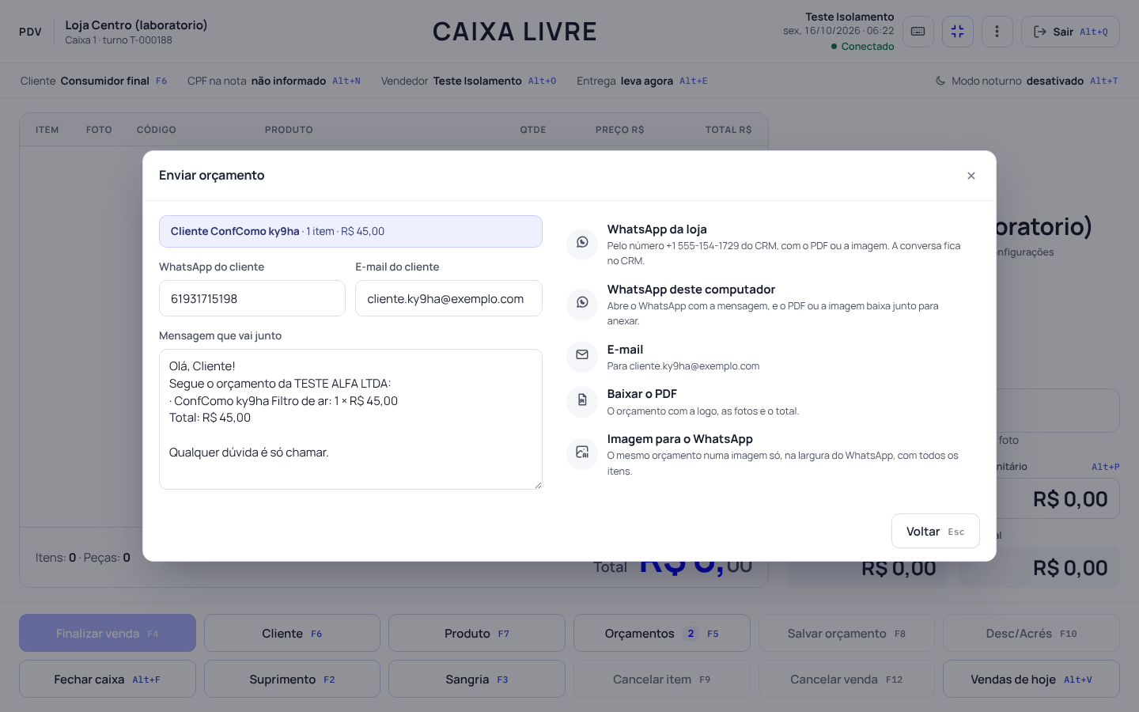Image resolution: width=1139 pixels, height=712 pixels.
Task: Click CPF na nota não informado
Action: (274, 81)
